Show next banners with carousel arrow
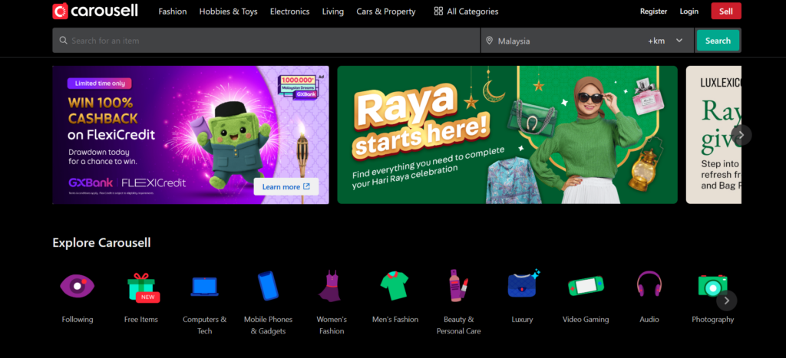Screen dimensions: 786x358 point(741,135)
